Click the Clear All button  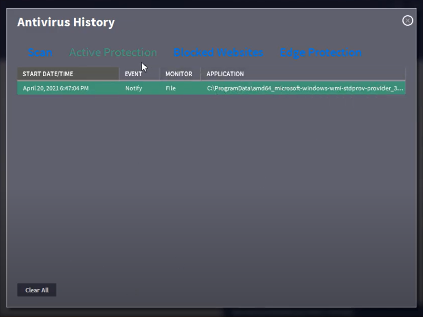[36, 290]
